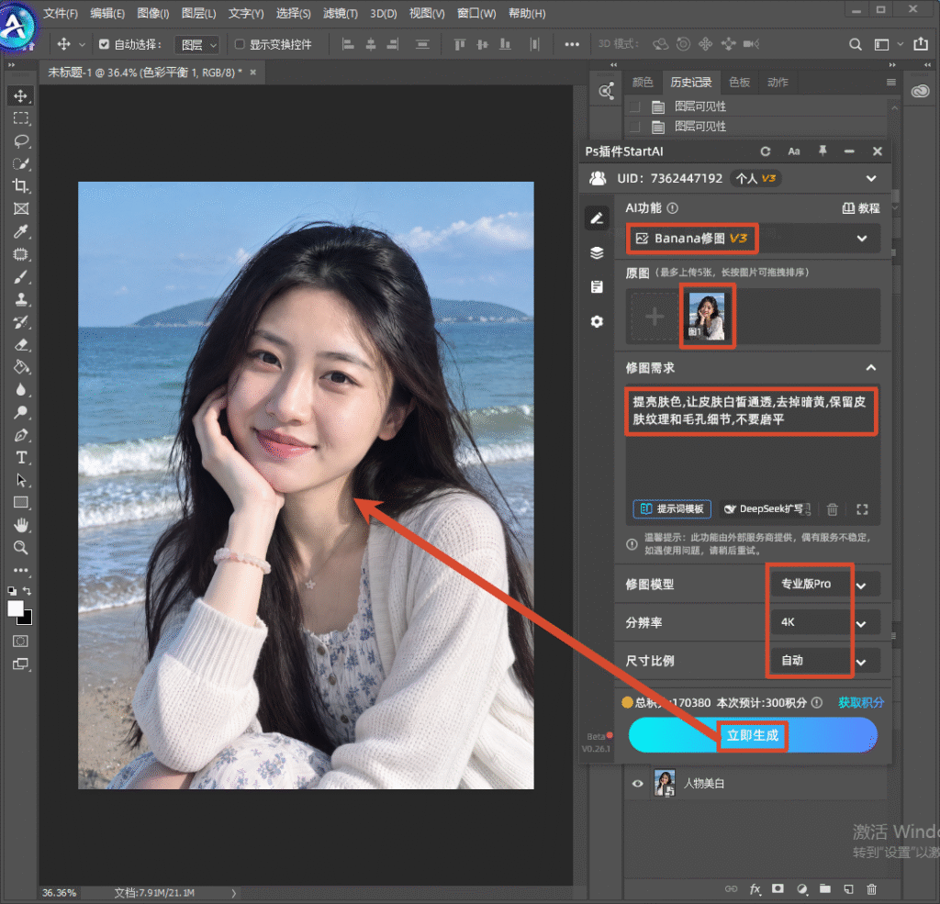
Task: Select the Lasso tool
Action: (21, 141)
